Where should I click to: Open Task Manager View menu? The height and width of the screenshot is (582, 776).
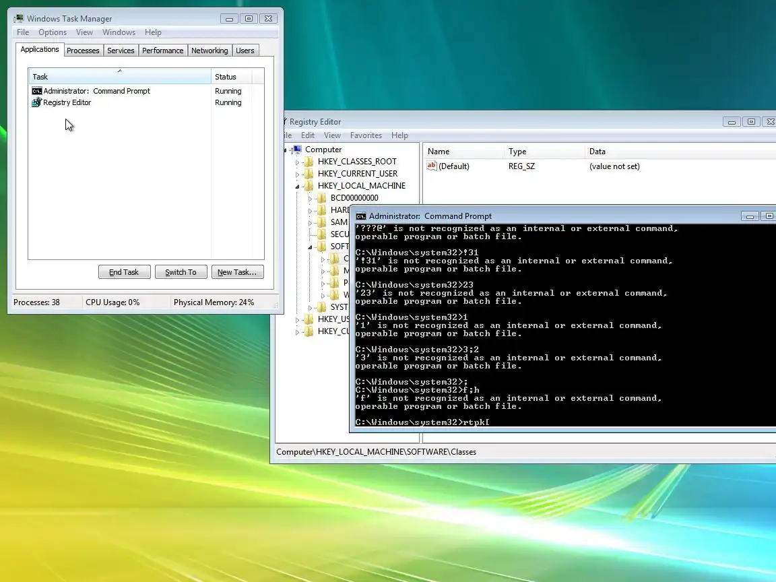pyautogui.click(x=84, y=32)
